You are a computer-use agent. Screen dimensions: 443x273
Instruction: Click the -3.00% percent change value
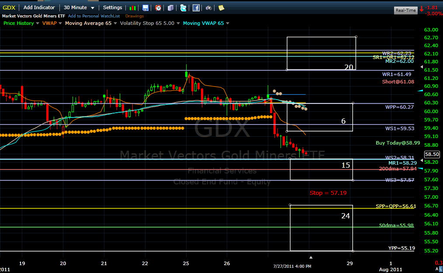(433, 14)
